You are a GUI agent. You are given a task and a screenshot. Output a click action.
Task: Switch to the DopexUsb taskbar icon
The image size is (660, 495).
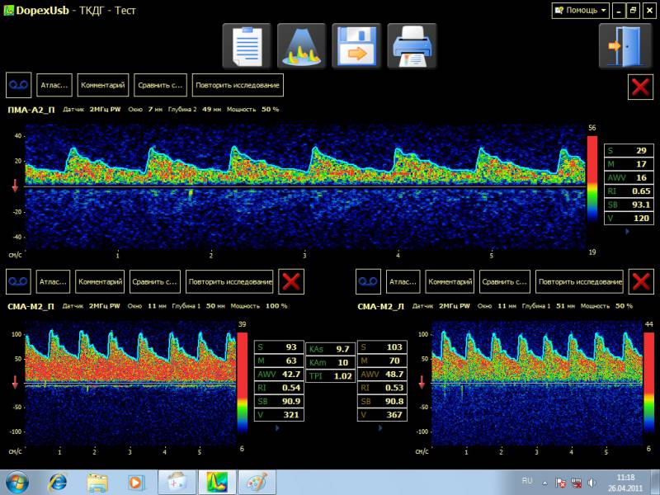[217, 483]
